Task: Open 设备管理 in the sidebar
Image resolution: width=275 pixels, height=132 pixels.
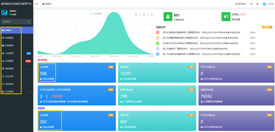Action: tap(17, 61)
